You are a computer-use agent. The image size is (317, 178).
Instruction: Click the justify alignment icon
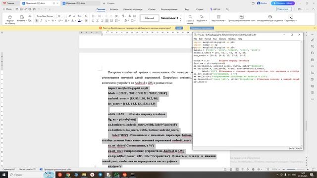pyautogui.click(x=107, y=21)
